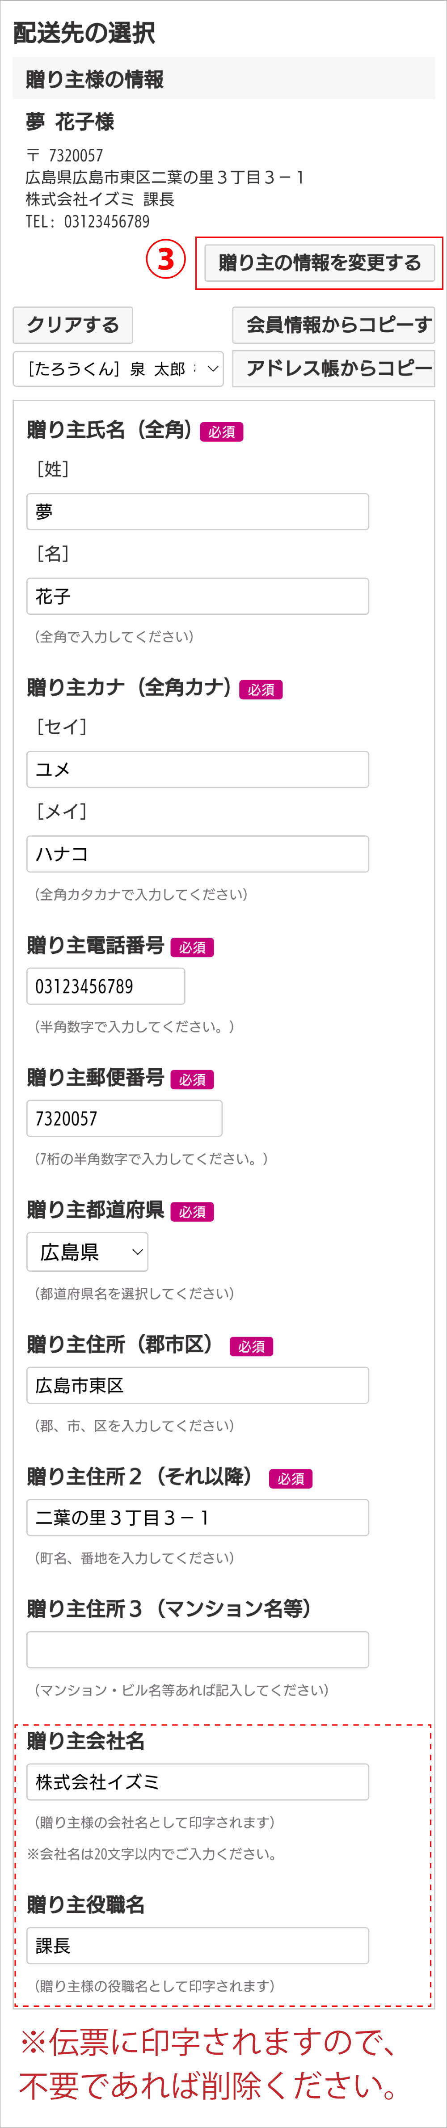Viewport: 447px width, 2128px height.
Task: Click the 贈り主様の情報 section header
Action: [x=223, y=79]
